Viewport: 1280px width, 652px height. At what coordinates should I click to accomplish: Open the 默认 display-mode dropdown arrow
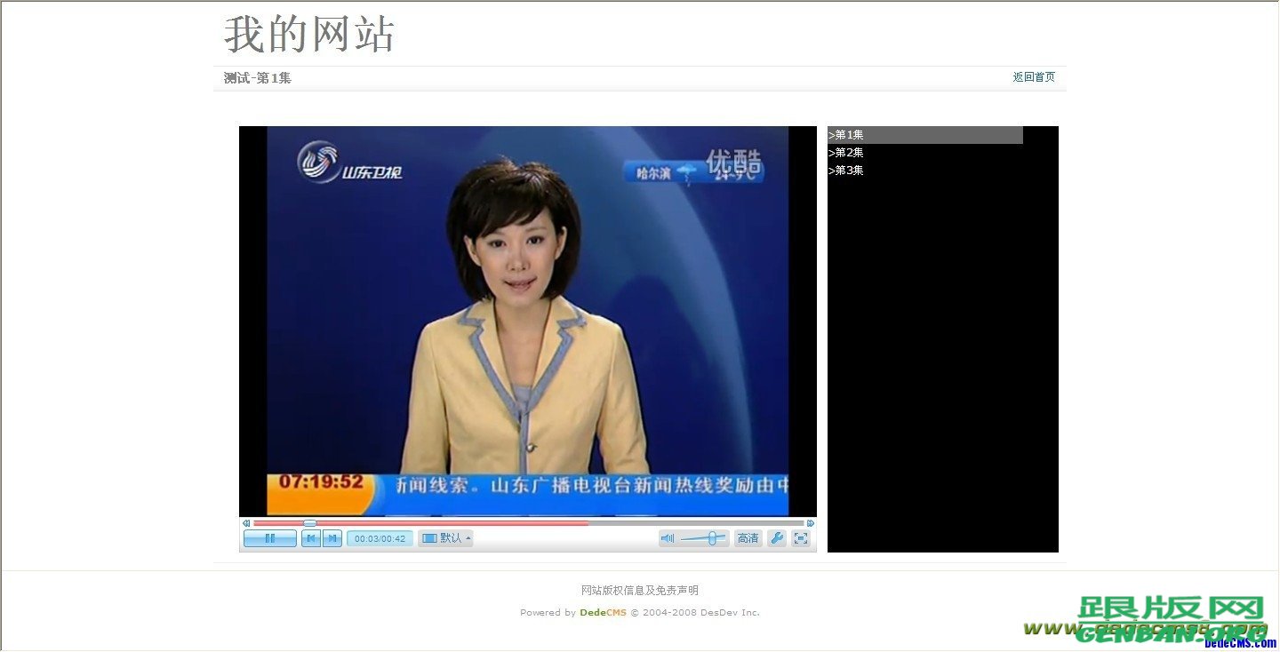tap(467, 537)
